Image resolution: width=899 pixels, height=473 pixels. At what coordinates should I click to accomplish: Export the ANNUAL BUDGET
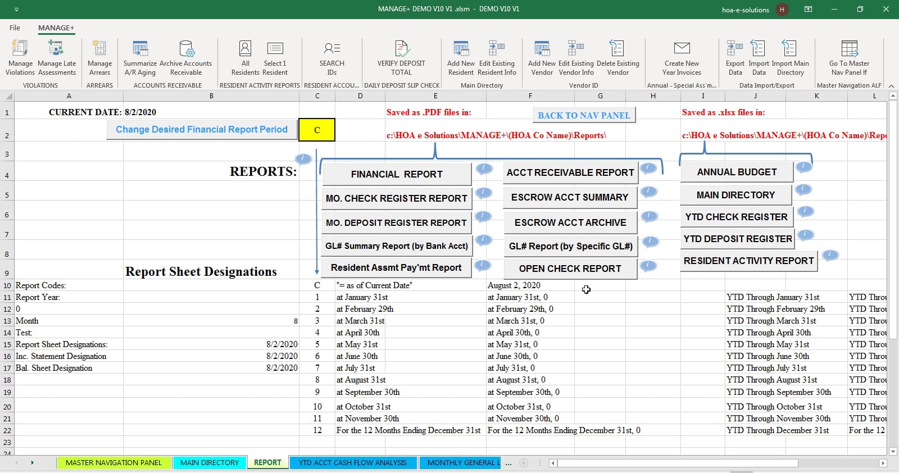[737, 172]
